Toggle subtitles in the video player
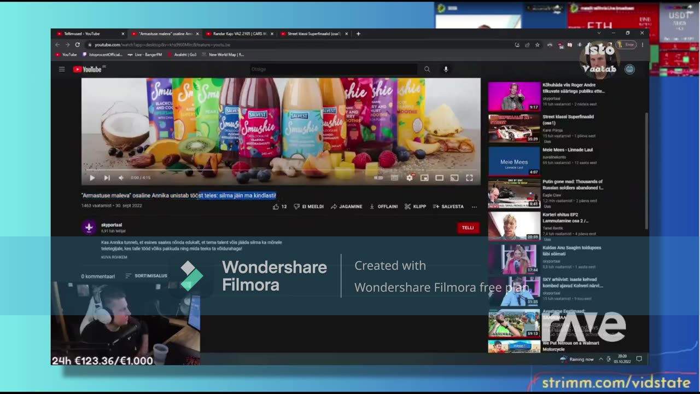Viewport: 700px width, 394px height. point(395,178)
